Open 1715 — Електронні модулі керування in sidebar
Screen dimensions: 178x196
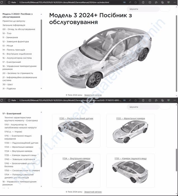click(x=18, y=137)
